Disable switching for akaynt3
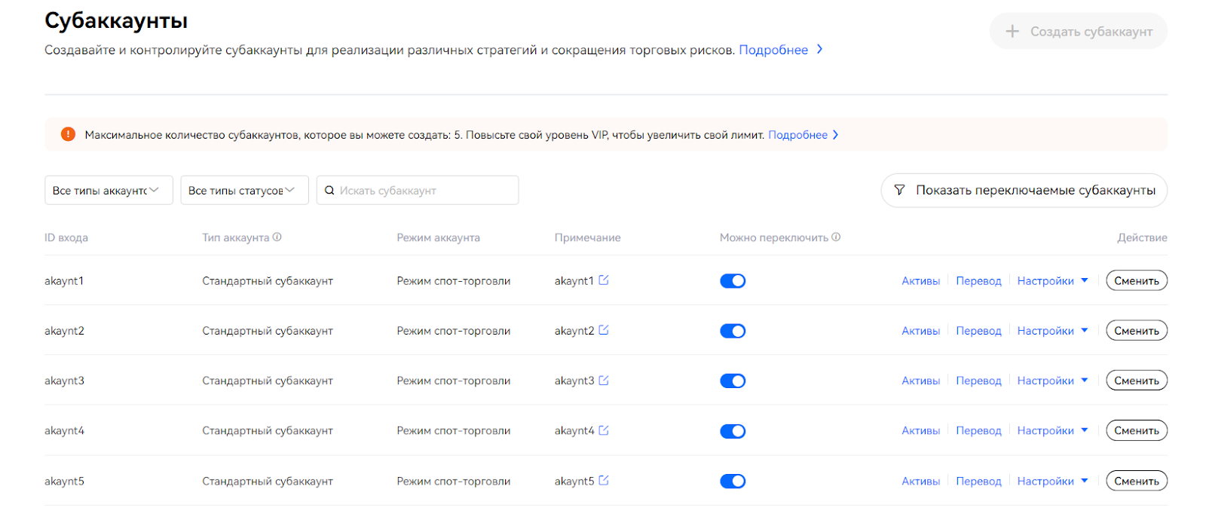This screenshot has width=1206, height=529. (733, 381)
